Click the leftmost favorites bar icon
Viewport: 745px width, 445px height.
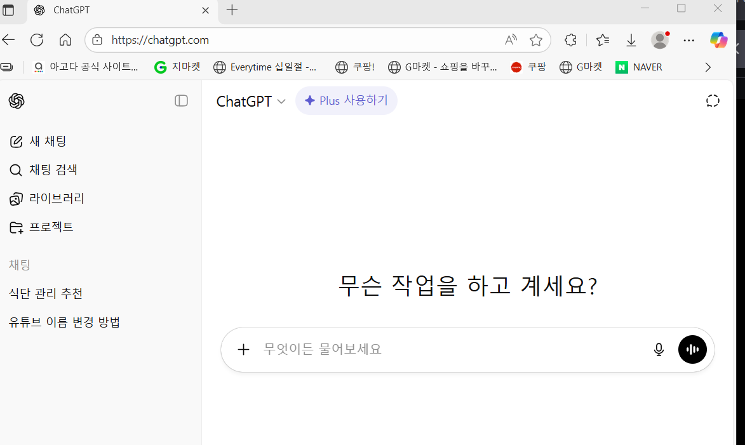click(x=6, y=67)
